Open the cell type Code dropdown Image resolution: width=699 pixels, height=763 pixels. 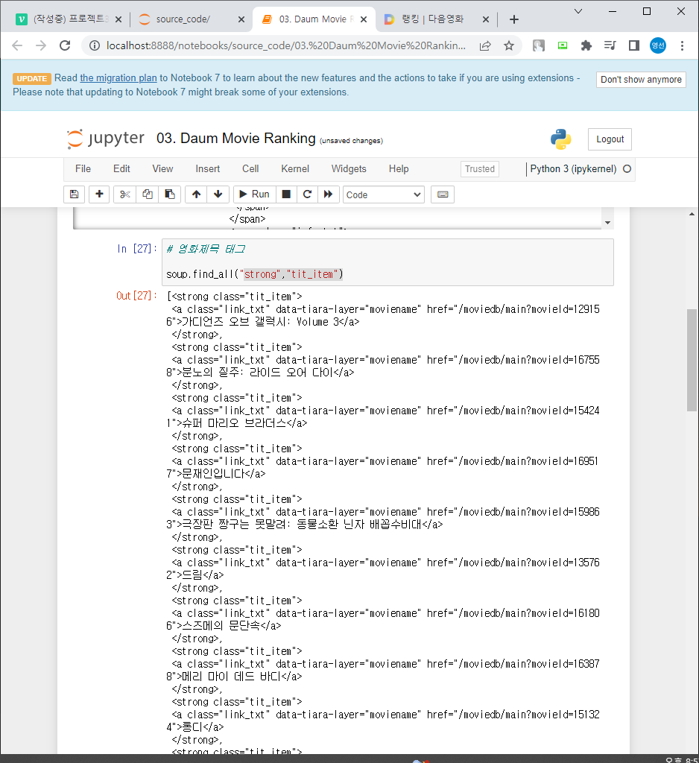point(384,194)
